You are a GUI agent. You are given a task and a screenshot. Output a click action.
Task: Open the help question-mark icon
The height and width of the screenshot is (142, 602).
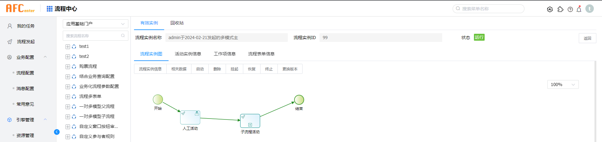click(x=570, y=9)
